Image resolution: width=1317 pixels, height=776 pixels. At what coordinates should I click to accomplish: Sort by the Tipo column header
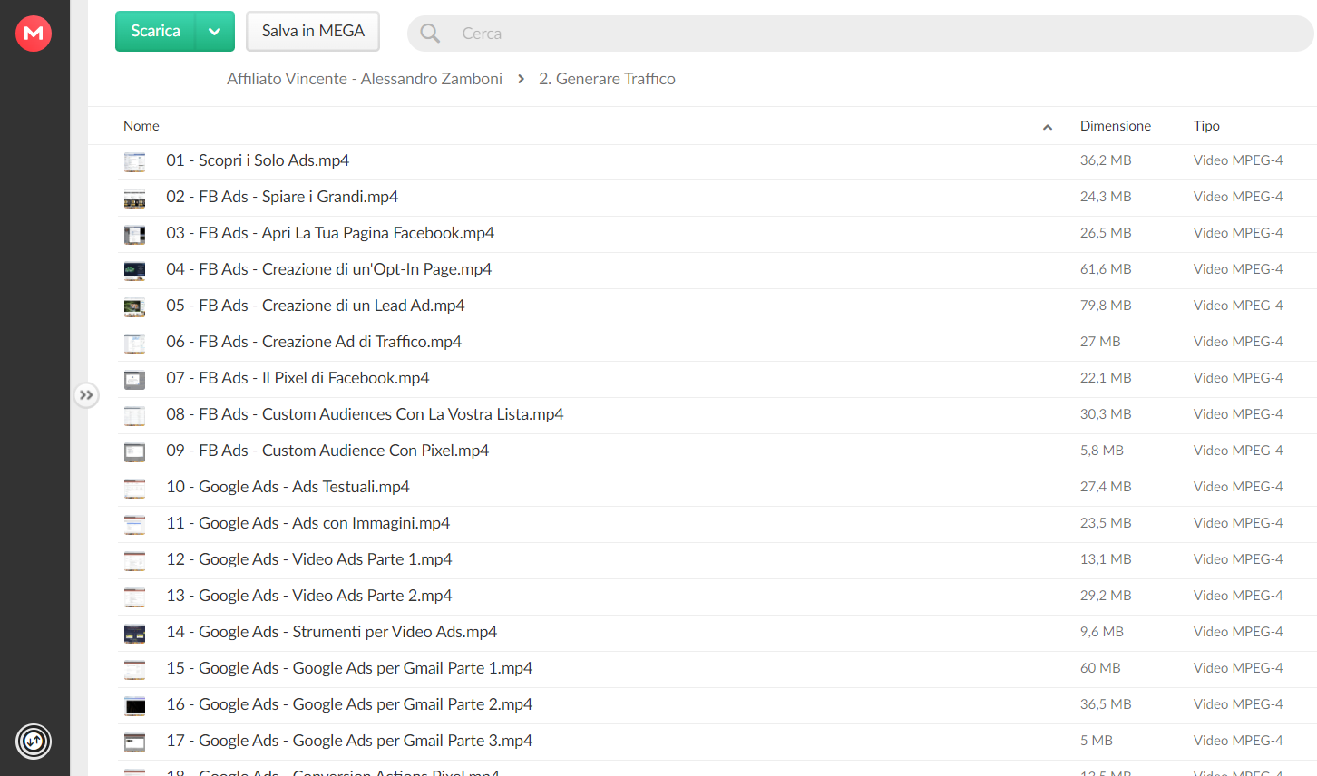1206,126
